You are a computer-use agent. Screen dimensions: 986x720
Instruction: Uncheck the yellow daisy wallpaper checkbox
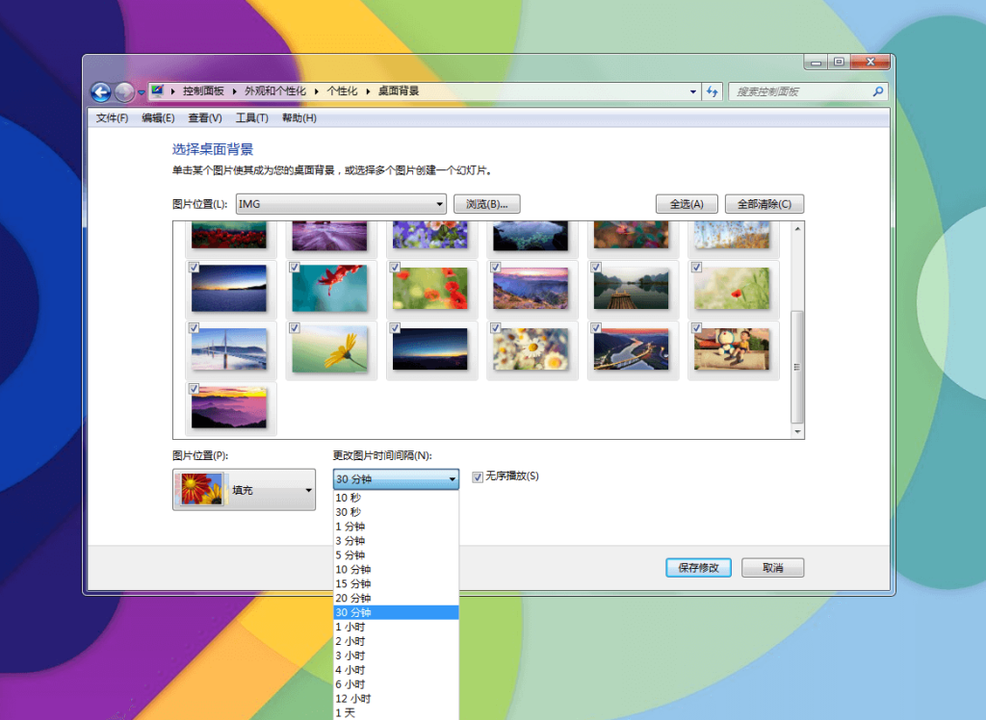click(295, 328)
